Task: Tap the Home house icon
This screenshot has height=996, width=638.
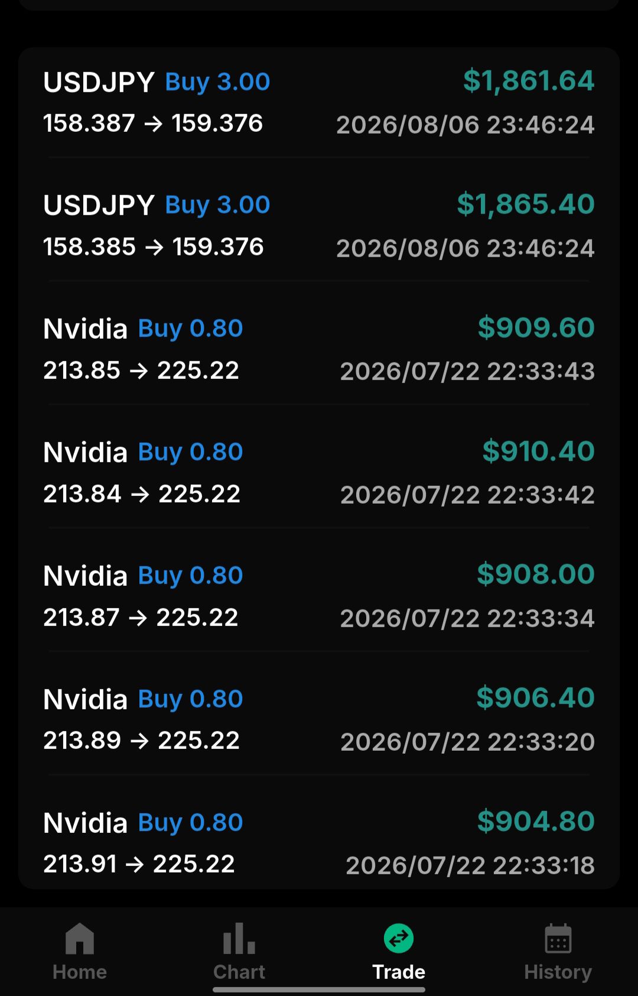Action: pos(80,938)
